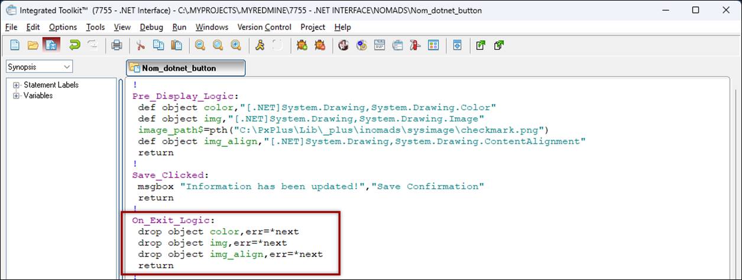The image size is (742, 280).
Task: Paste using the clipboard icon
Action: [x=176, y=45]
